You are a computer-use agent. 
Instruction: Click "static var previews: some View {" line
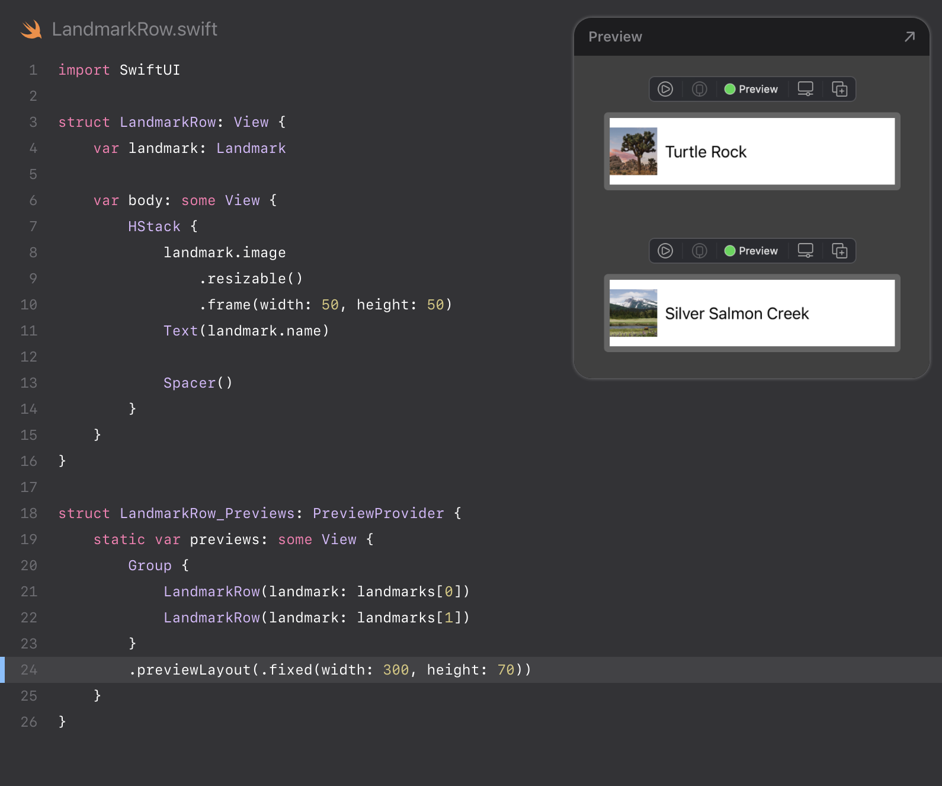(233, 539)
